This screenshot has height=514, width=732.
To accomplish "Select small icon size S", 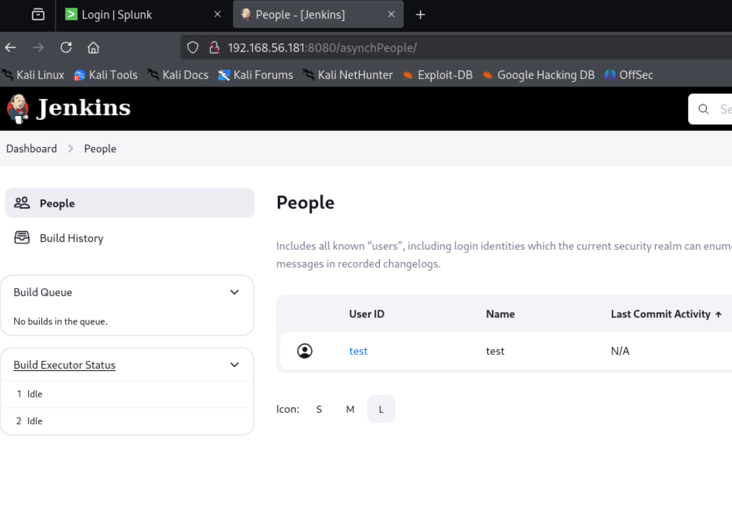I will pyautogui.click(x=319, y=409).
